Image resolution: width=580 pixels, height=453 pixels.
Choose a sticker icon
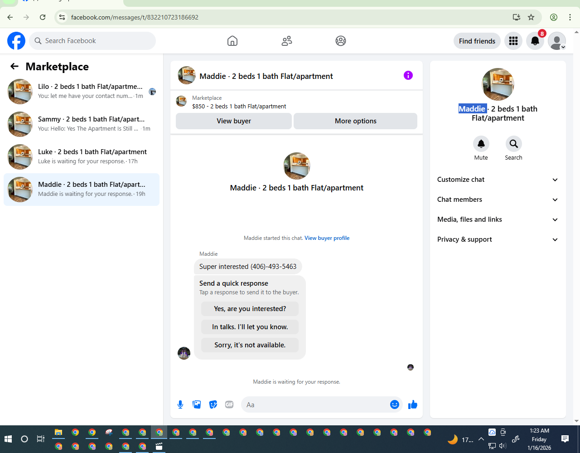213,404
